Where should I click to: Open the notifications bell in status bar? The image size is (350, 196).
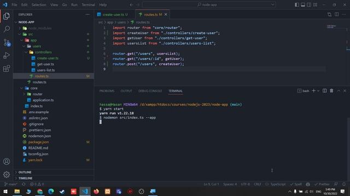(344, 184)
